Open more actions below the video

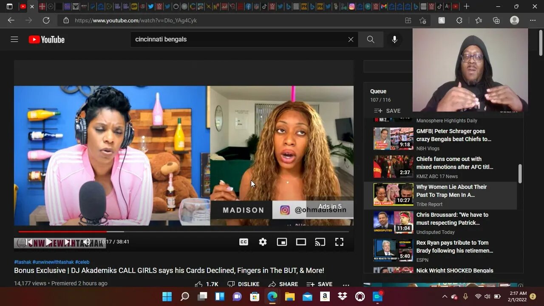[346, 284]
